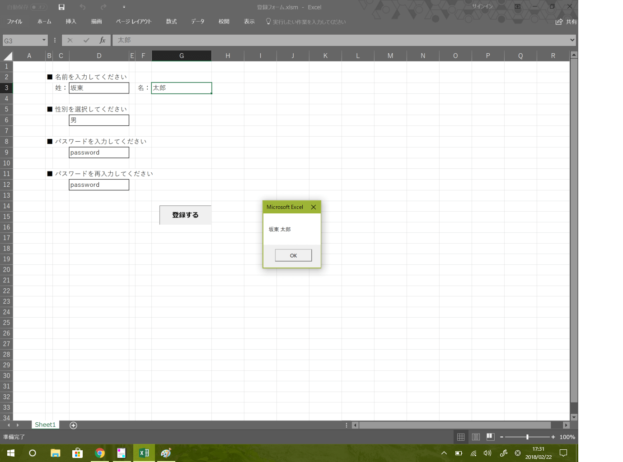This screenshot has height=462, width=623.
Task: Adjust the zoom slider handle
Action: click(x=527, y=437)
